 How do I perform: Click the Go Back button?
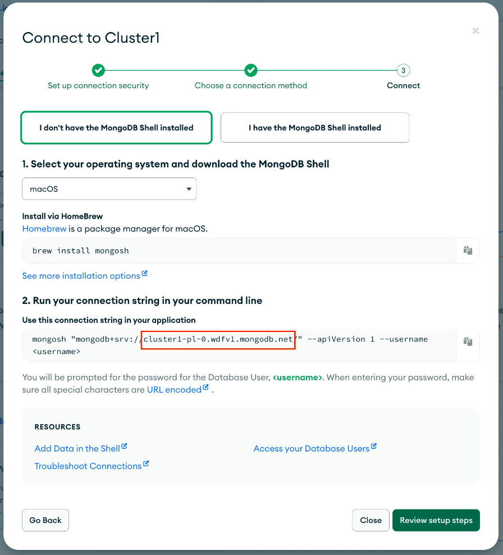45,520
